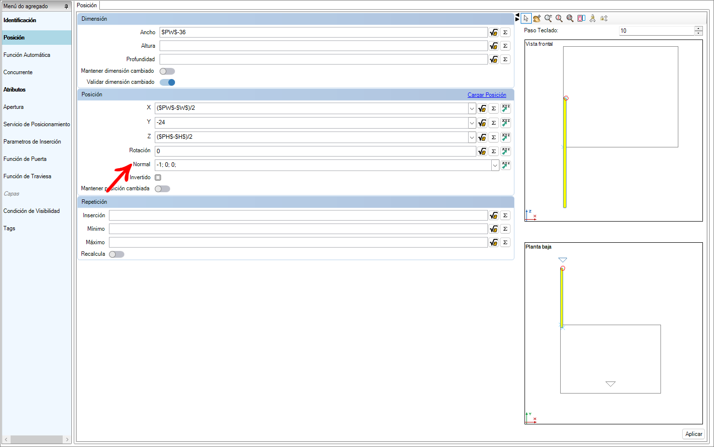Open formula editor for Ancho

(x=494, y=32)
